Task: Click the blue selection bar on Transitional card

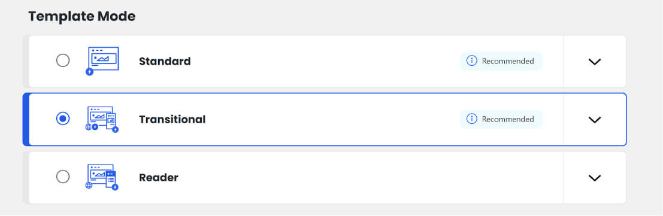Action: (25, 119)
